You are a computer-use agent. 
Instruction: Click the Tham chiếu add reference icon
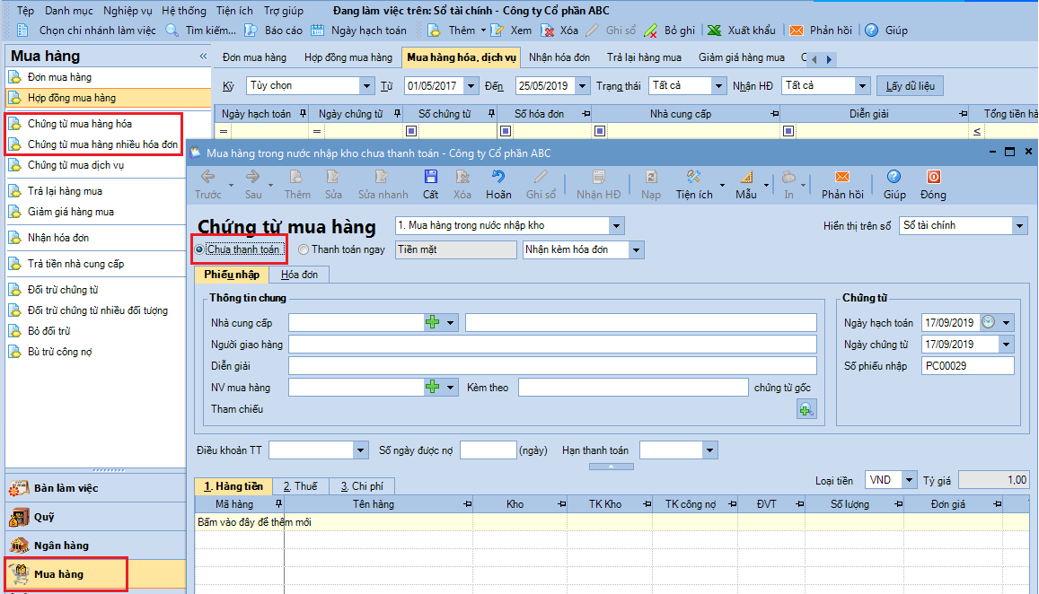pyautogui.click(x=806, y=409)
